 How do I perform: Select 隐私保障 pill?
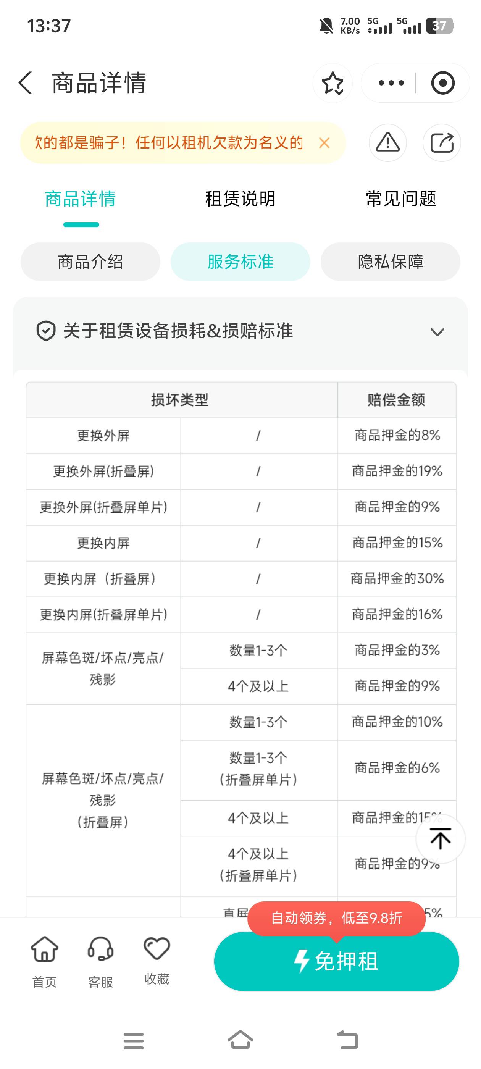point(391,262)
